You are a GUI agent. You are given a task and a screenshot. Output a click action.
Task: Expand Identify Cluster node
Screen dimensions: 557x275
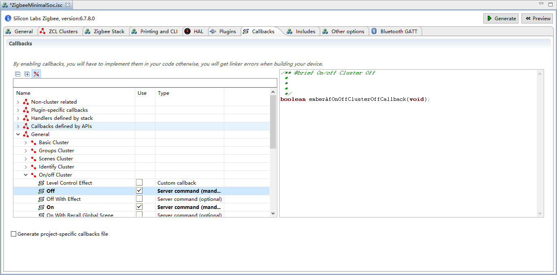26,167
